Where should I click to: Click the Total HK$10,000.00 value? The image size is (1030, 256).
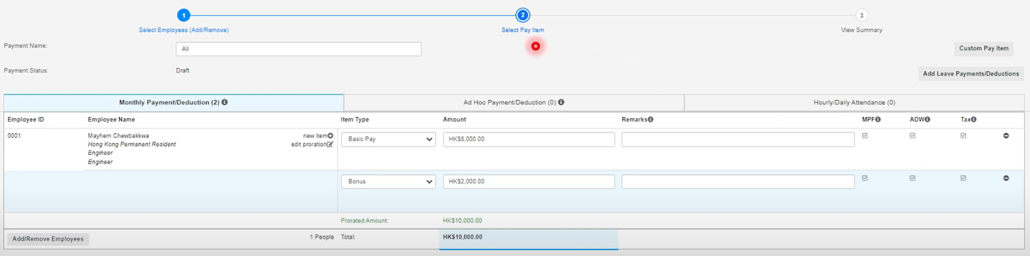coord(462,237)
